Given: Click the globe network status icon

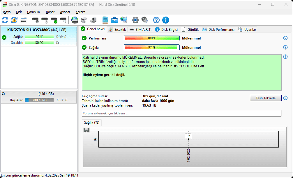Looking at the screenshot, I should pyautogui.click(x=124, y=20).
